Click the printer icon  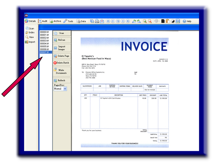coord(97,21)
